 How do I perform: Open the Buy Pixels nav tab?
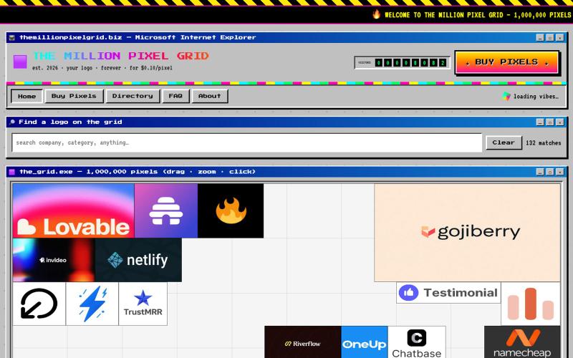[74, 96]
